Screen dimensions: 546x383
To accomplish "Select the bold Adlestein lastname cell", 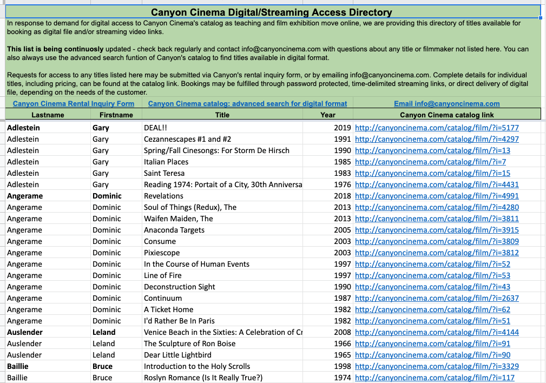I will (48, 128).
